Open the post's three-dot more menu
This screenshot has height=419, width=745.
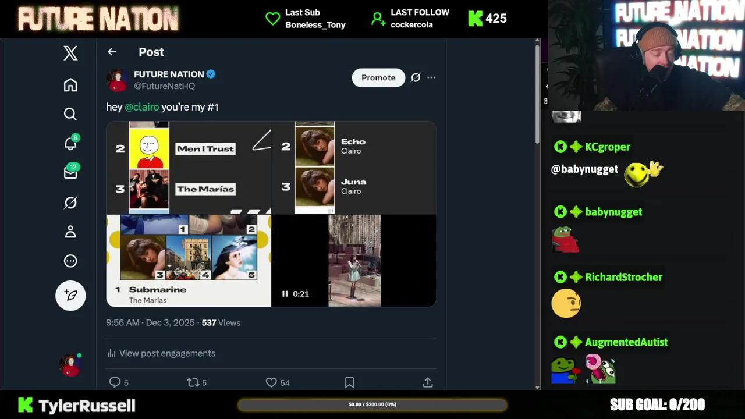coord(431,77)
